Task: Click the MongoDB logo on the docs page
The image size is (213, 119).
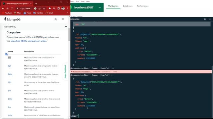Action: click(x=13, y=19)
